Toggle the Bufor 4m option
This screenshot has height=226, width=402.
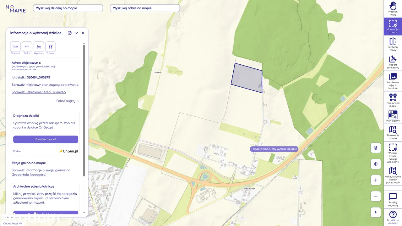tap(27, 46)
